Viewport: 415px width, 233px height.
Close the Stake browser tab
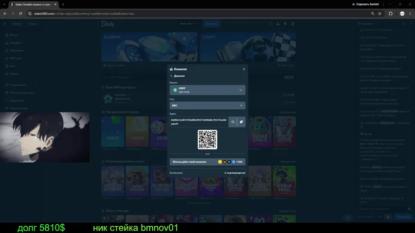pyautogui.click(x=55, y=4)
